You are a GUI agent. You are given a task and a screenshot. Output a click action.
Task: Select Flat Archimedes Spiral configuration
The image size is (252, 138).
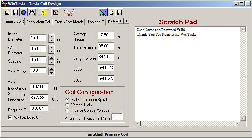pyautogui.click(x=67, y=100)
